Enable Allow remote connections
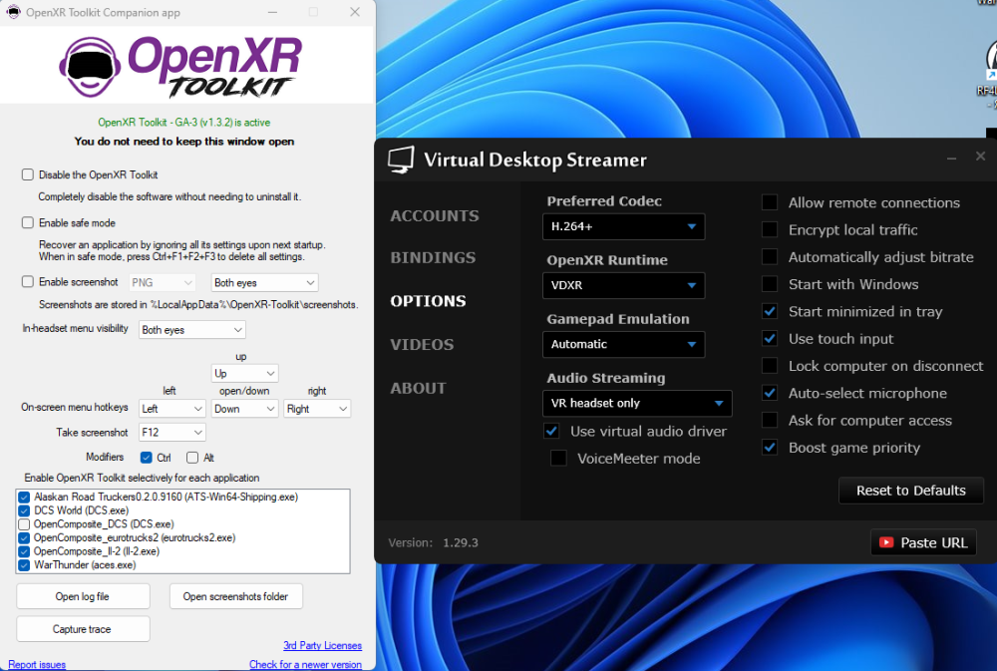 (x=770, y=202)
